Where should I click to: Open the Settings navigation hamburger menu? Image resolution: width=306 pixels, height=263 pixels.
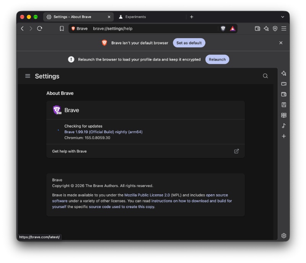28,76
